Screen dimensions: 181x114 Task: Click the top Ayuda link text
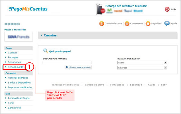tap(174, 24)
